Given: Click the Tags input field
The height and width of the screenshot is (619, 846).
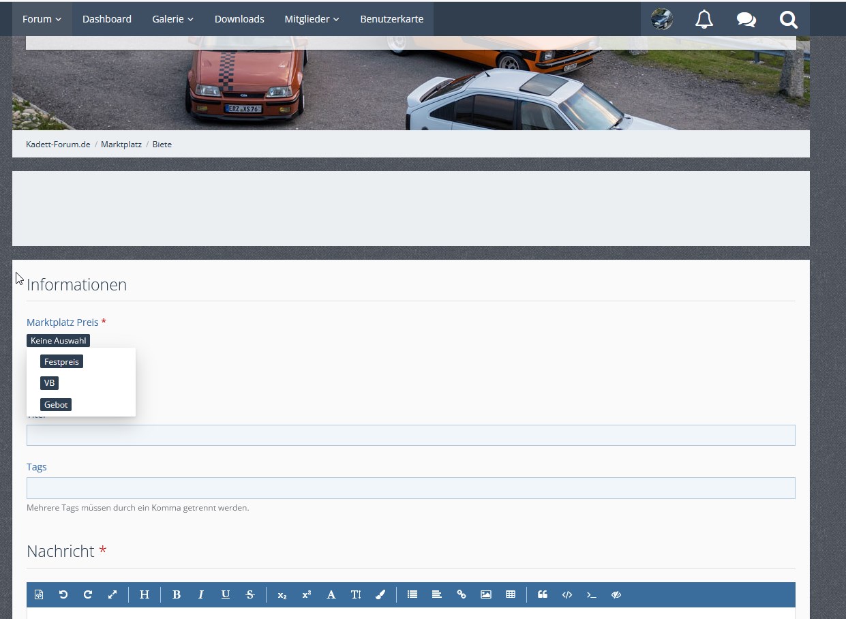Looking at the screenshot, I should (x=410, y=488).
